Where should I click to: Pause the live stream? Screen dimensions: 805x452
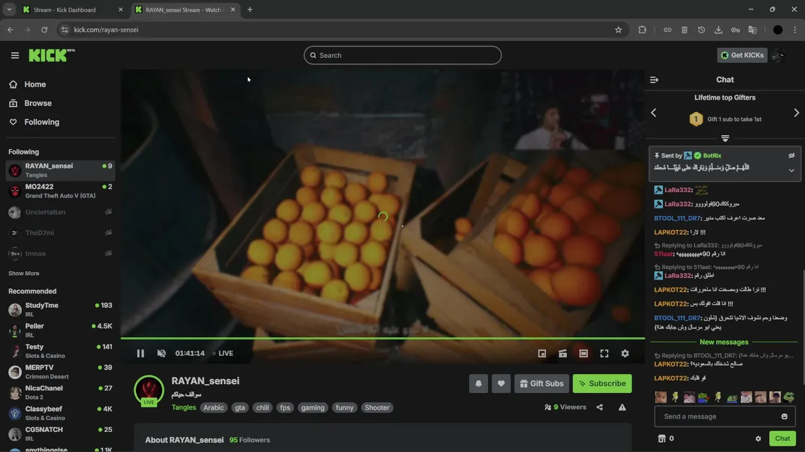(140, 353)
